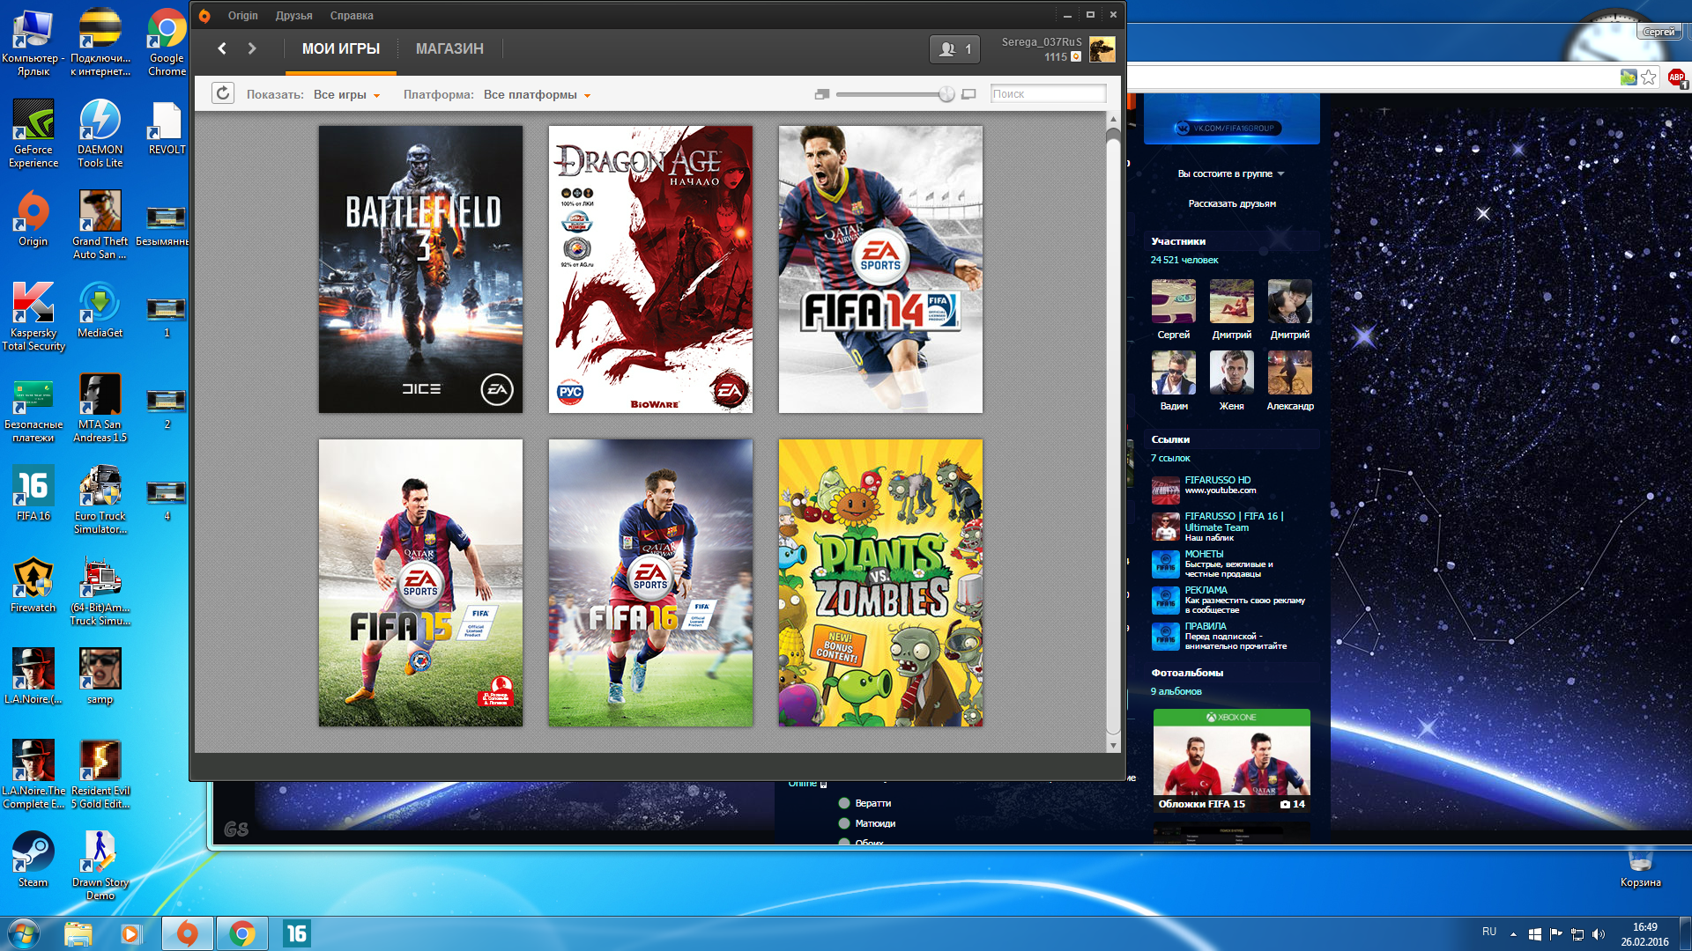This screenshot has height=951, width=1692.
Task: Open the Справка menu
Action: pyautogui.click(x=352, y=15)
